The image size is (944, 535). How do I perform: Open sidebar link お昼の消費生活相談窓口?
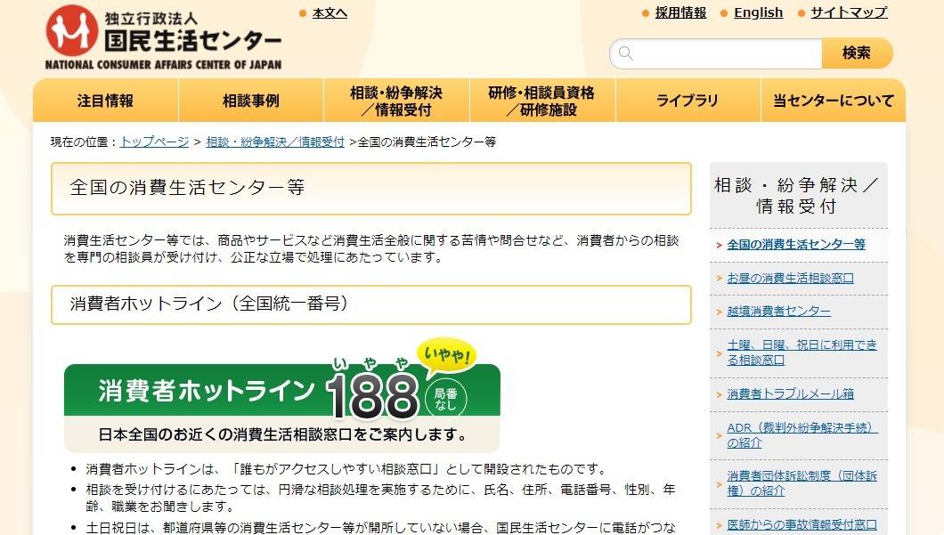point(791,278)
